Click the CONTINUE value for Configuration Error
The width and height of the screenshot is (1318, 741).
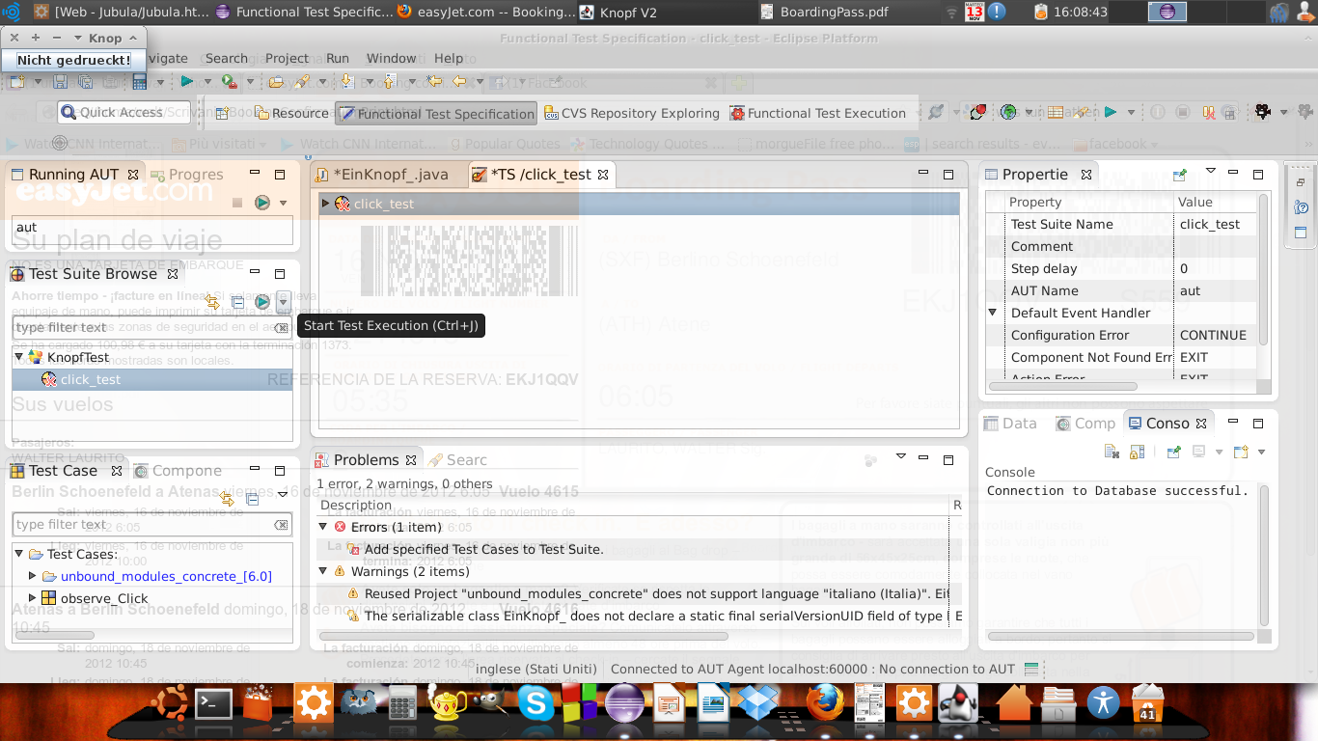1213,335
